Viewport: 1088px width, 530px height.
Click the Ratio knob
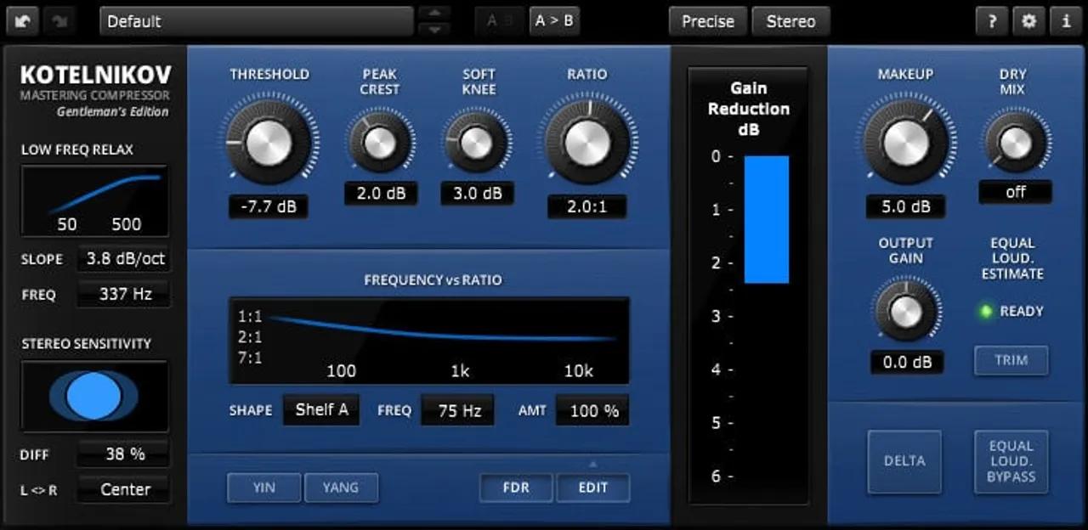pos(587,141)
